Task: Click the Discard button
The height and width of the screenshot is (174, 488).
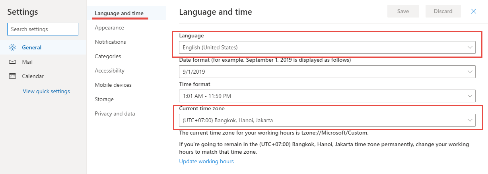Action: (x=443, y=11)
